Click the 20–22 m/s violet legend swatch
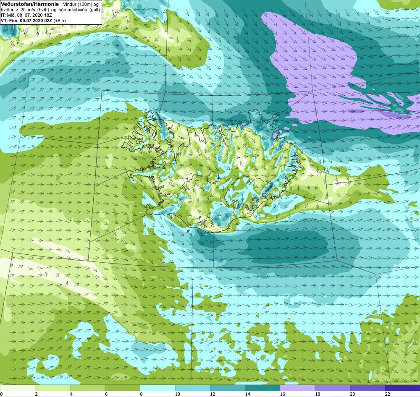 367,388
